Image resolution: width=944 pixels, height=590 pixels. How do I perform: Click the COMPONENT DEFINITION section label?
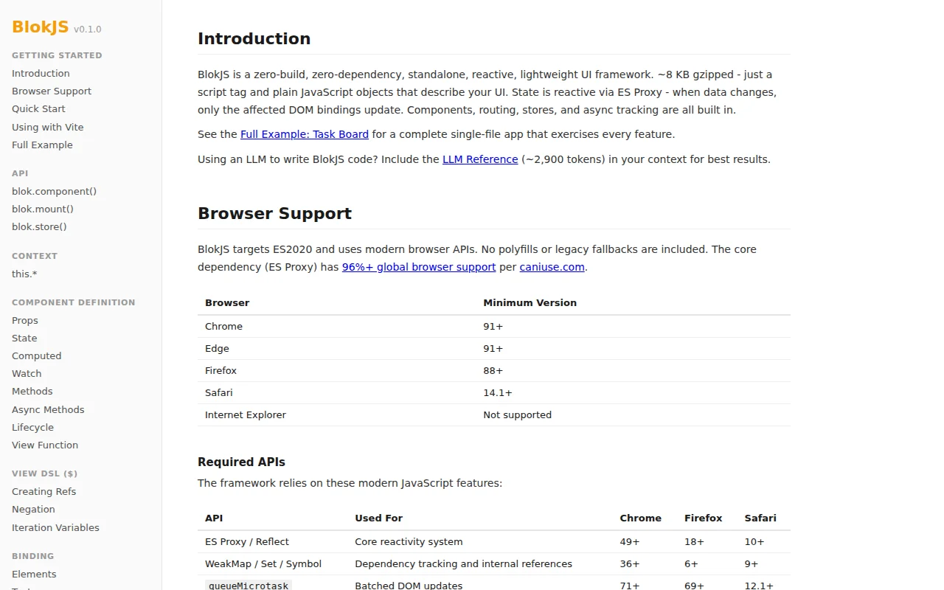(74, 302)
